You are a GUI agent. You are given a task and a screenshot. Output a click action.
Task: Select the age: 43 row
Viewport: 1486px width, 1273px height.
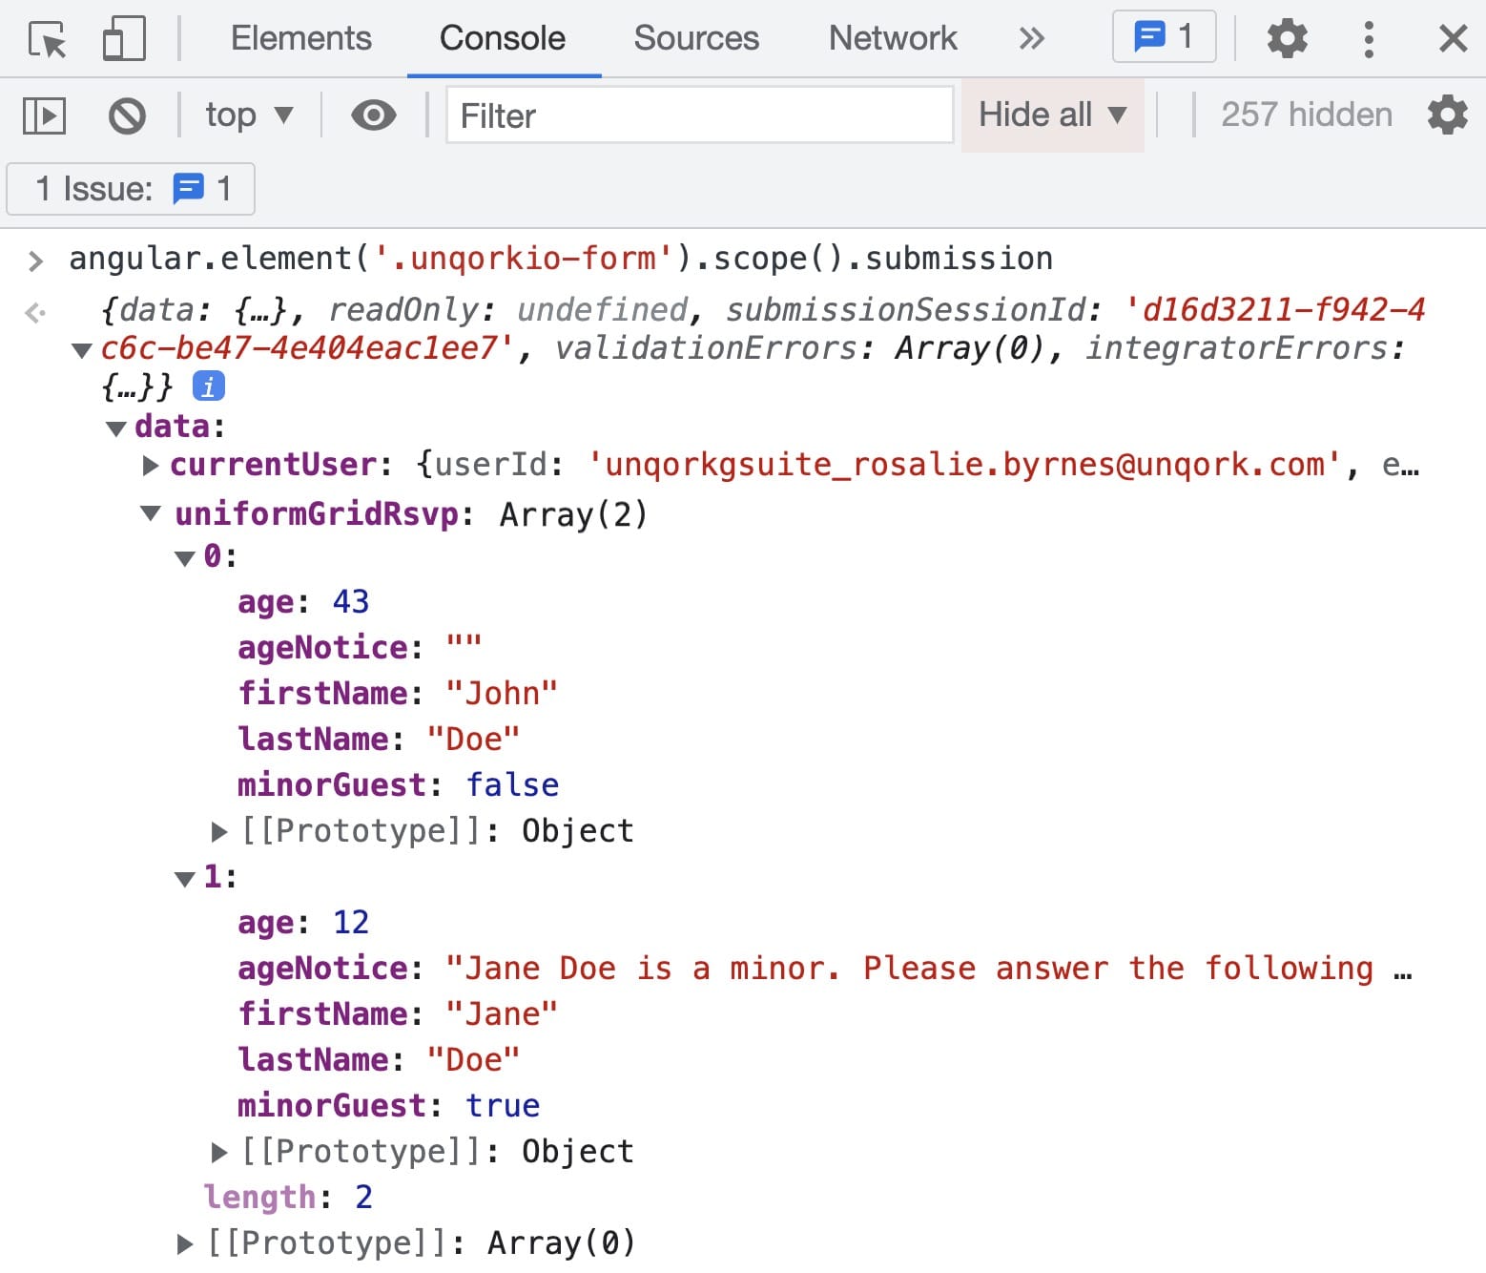(303, 601)
